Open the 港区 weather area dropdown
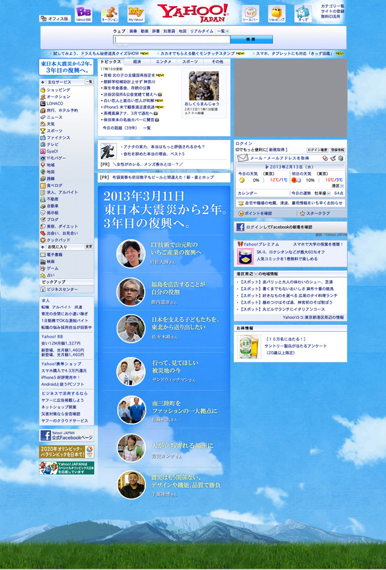The width and height of the screenshot is (386, 570). point(341,186)
